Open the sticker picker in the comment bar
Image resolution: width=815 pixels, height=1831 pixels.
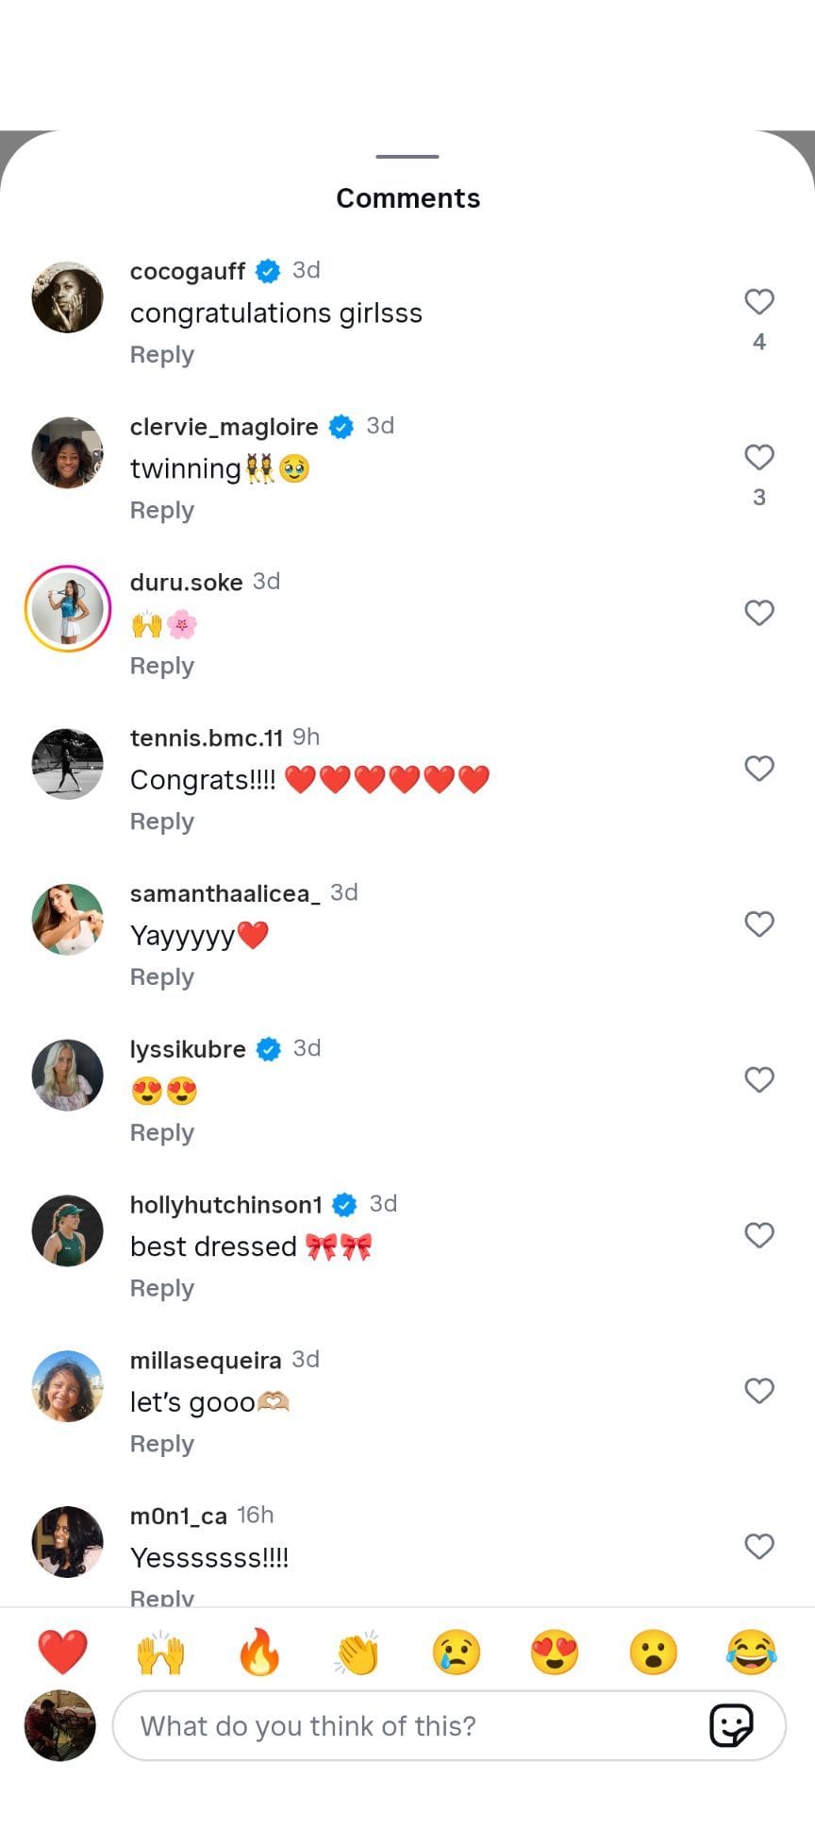[x=731, y=1725]
